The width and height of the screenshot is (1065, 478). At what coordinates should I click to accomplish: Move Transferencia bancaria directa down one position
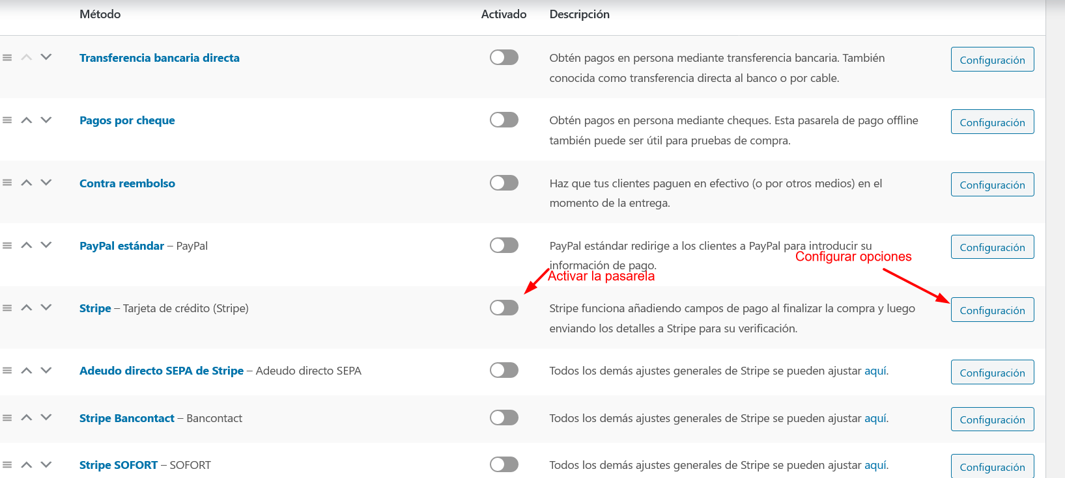tap(46, 57)
